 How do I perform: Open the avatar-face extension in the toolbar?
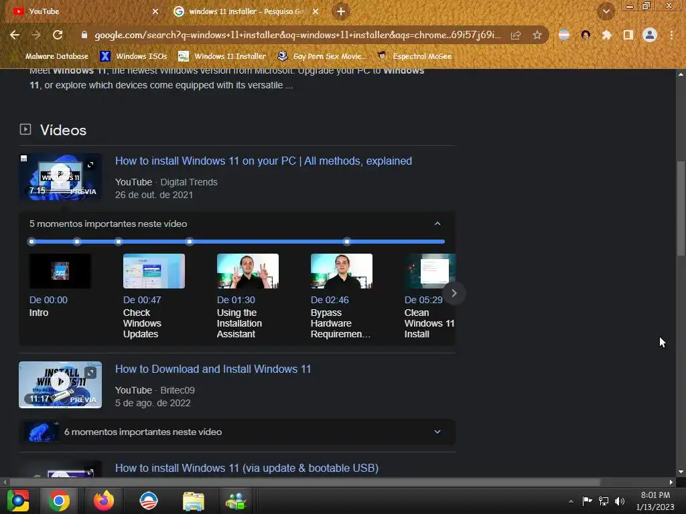coord(586,35)
